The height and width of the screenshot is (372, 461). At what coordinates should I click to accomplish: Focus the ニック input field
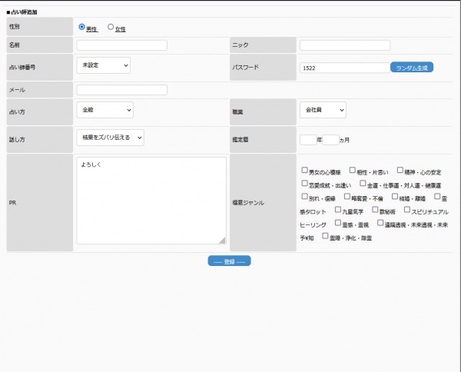(344, 45)
